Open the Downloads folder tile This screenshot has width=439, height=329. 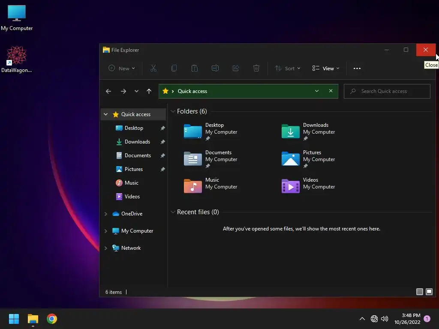click(x=308, y=132)
